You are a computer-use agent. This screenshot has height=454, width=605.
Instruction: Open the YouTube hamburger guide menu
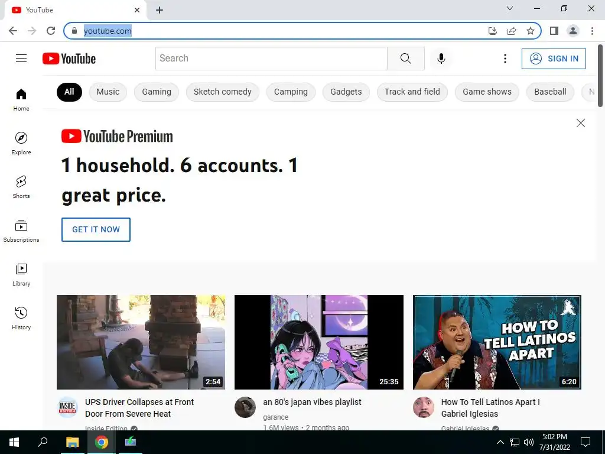click(21, 59)
